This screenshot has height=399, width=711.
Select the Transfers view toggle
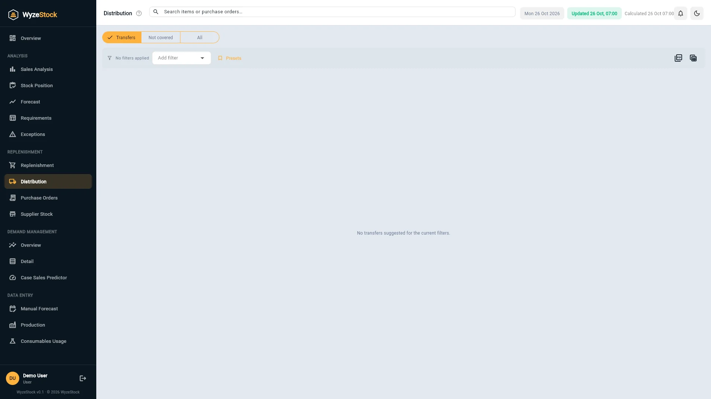pos(122,37)
